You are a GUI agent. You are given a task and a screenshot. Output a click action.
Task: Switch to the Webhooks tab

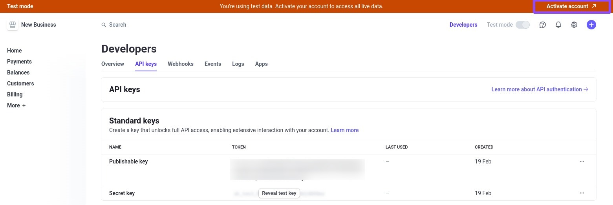click(181, 64)
